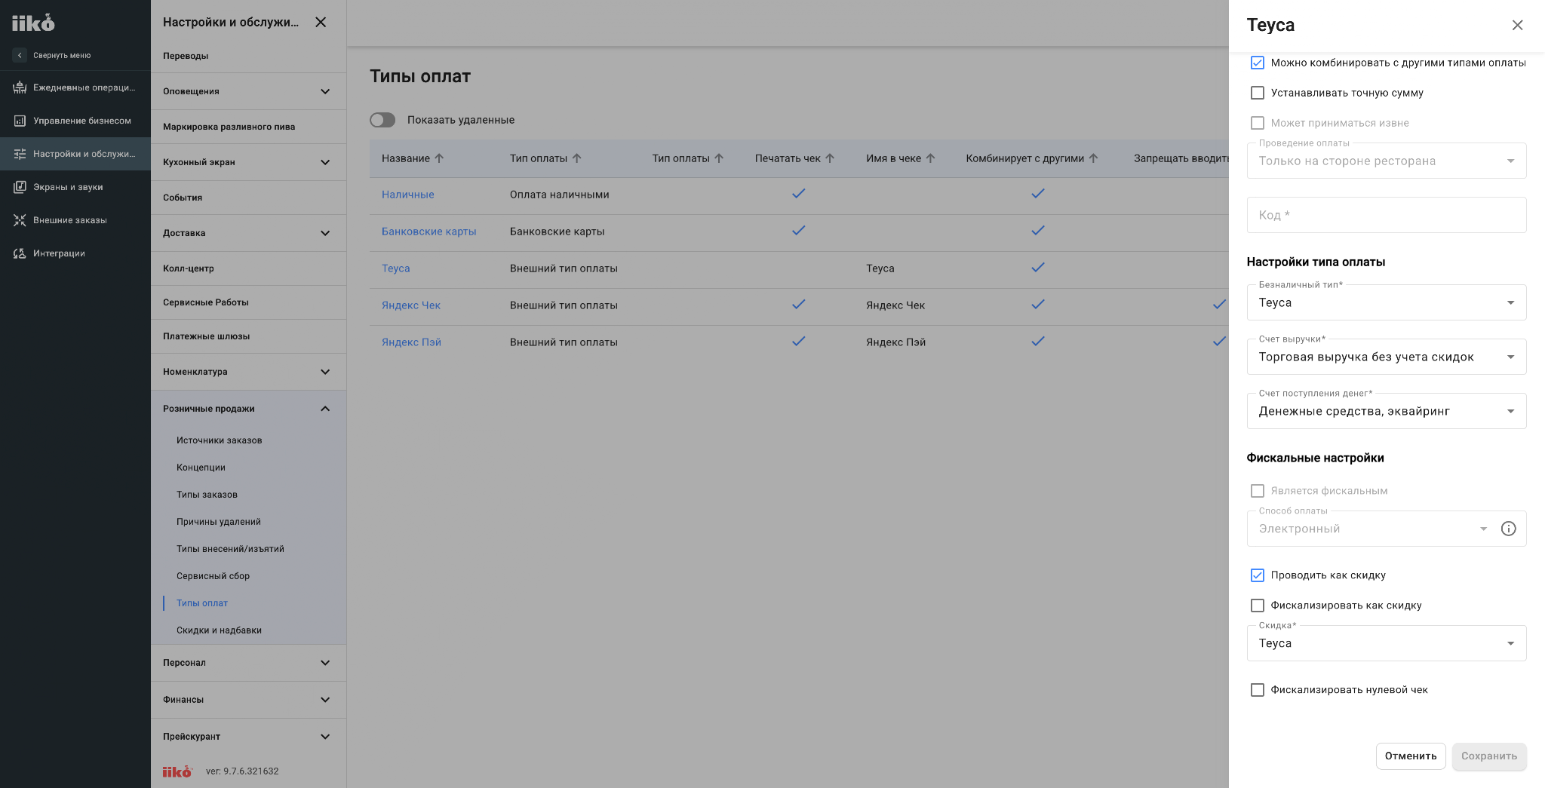
Task: Click info icon next to Способ оплаты
Action: [x=1508, y=529]
